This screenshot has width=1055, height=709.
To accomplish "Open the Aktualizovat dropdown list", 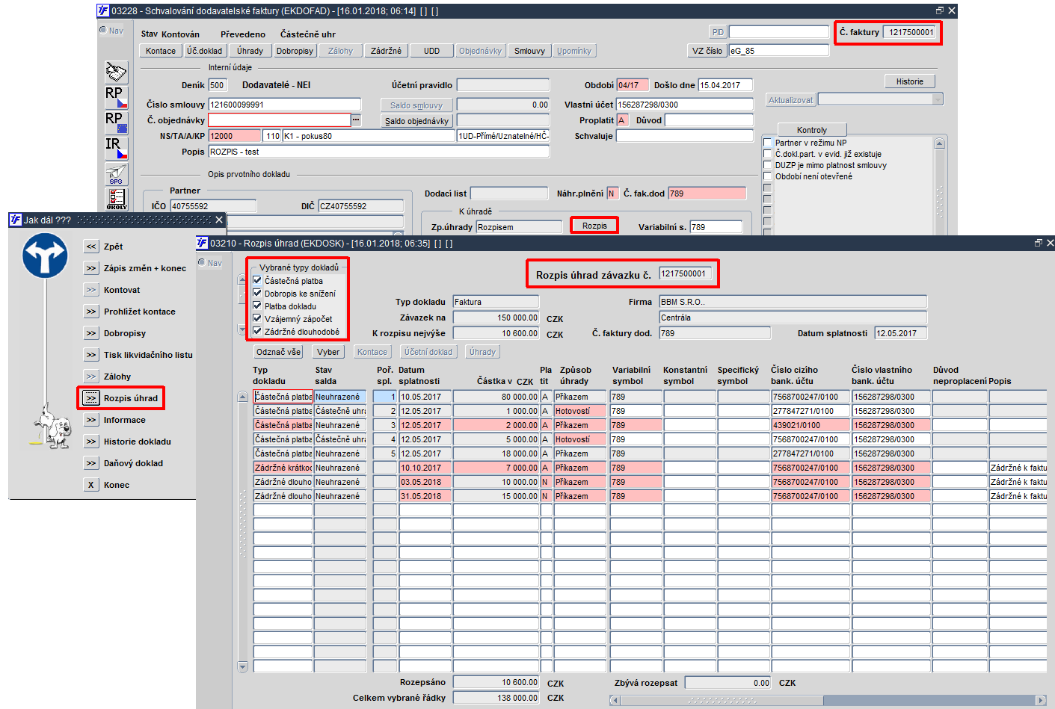I will (x=938, y=99).
